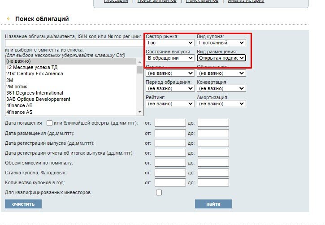Select '2М' issuer in list
This screenshot has height=225, width=325.
pyautogui.click(x=71, y=80)
